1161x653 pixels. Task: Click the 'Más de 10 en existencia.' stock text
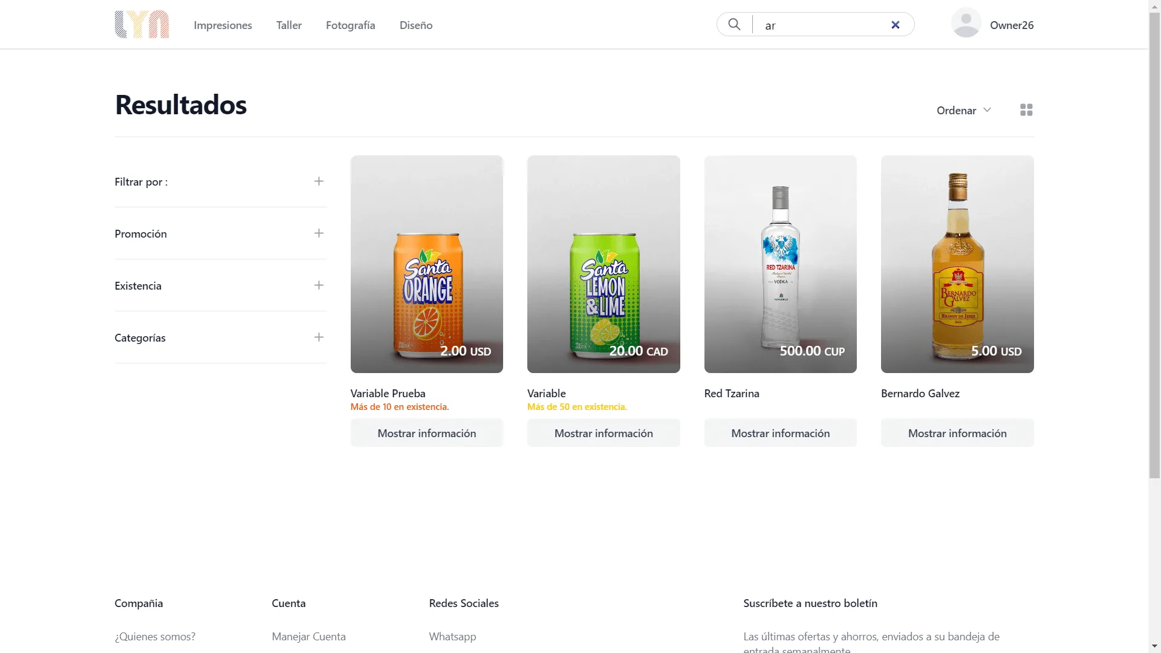[400, 407]
